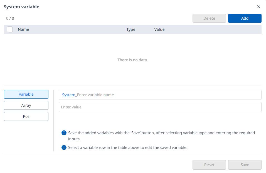Image resolution: width=266 pixels, height=173 pixels.
Task: Click the first info icon about the Save button
Action: click(64, 133)
